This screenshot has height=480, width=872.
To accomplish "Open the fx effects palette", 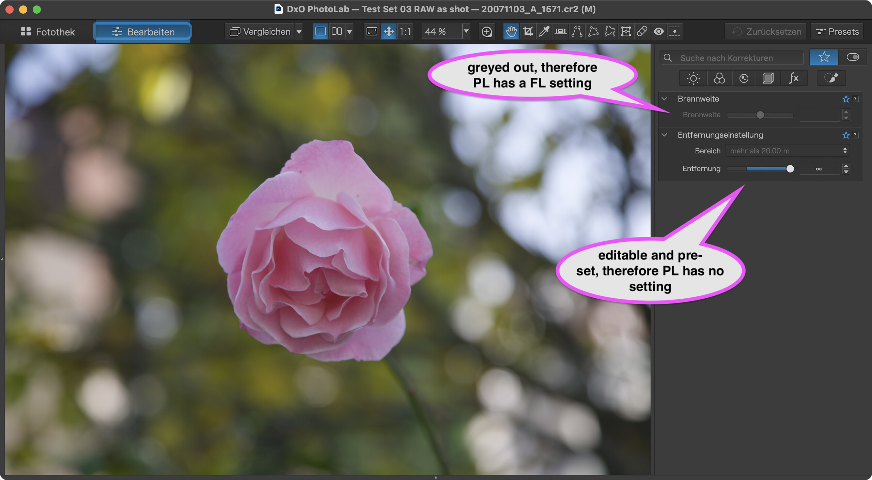I will (x=794, y=78).
